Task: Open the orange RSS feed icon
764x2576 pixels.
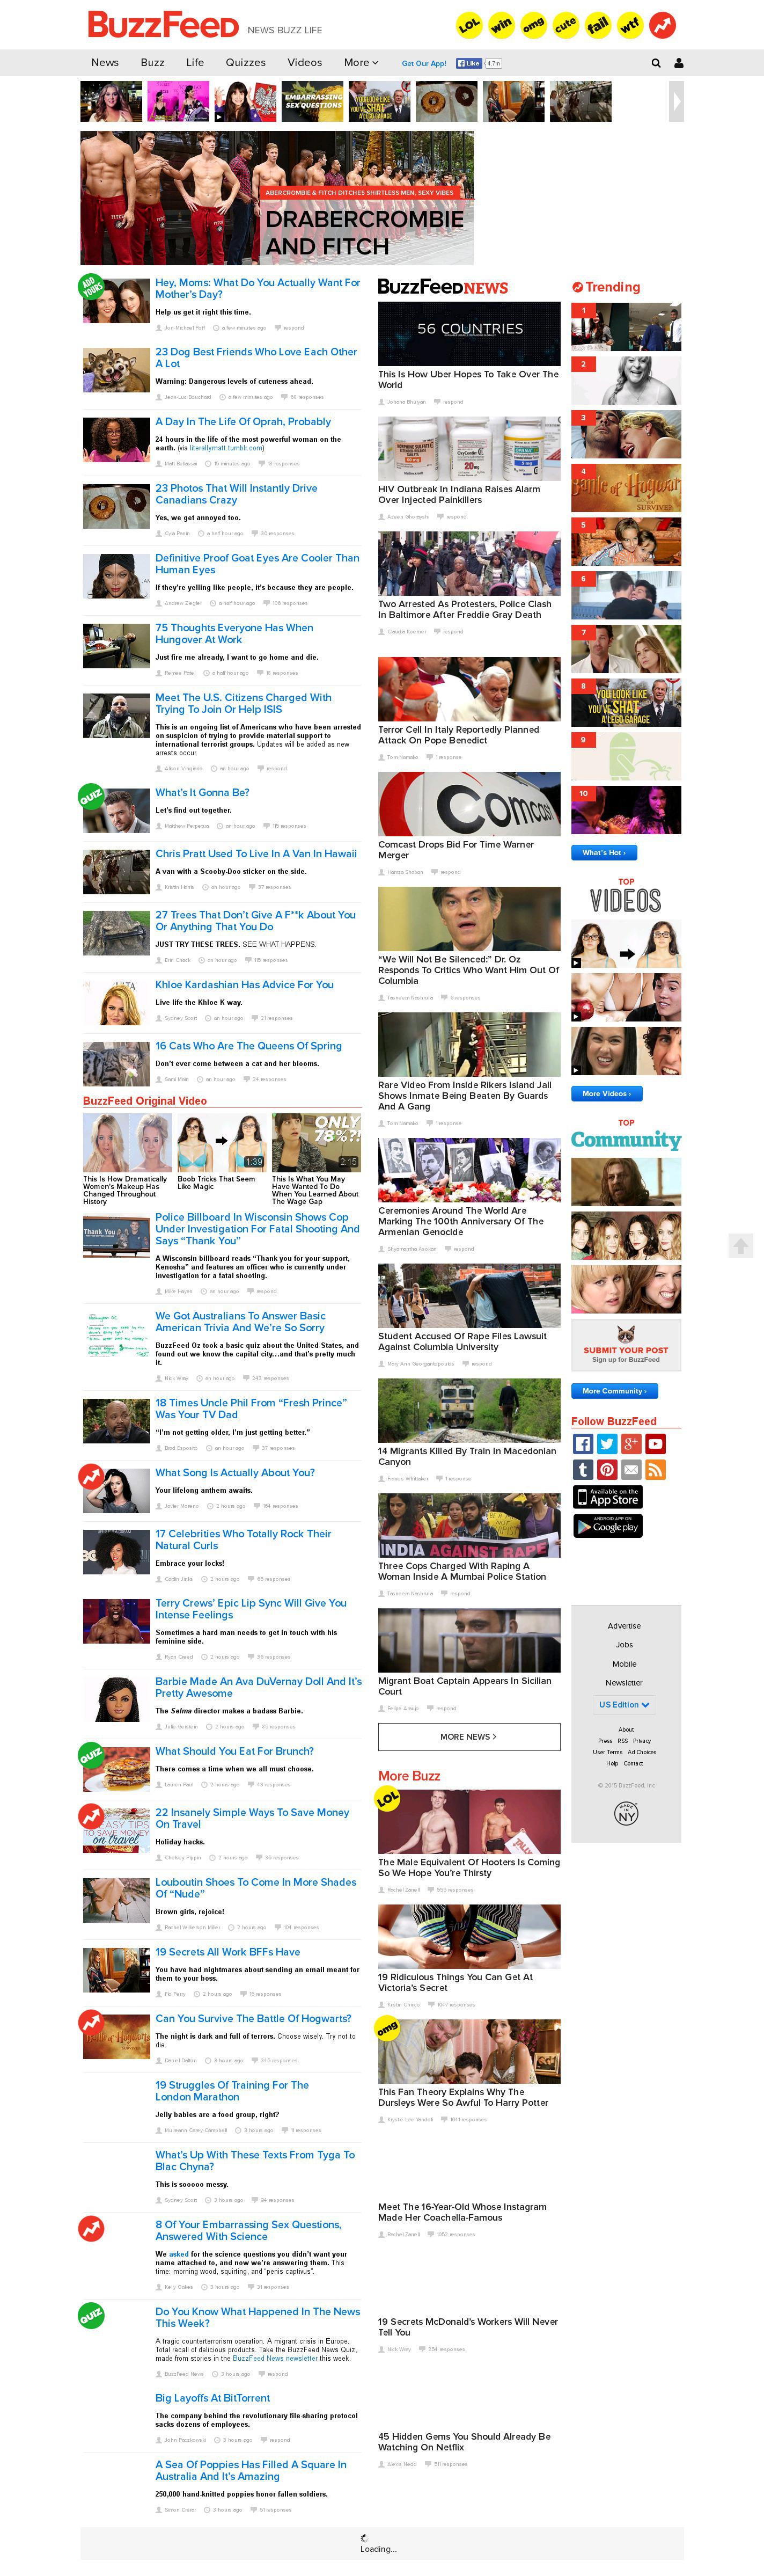Action: (x=655, y=1469)
